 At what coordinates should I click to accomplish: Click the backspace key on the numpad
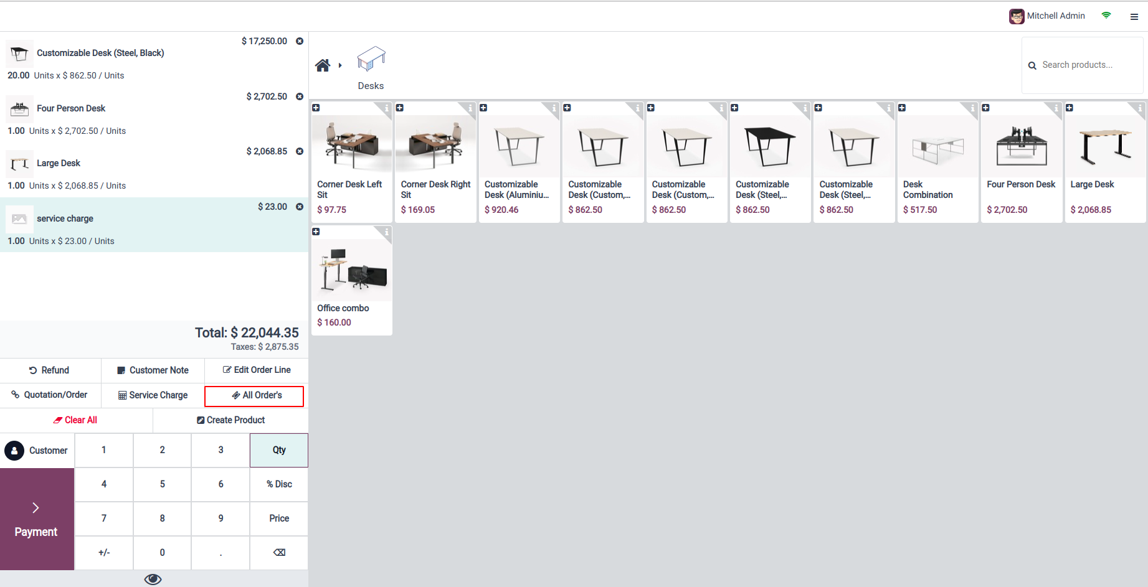pos(279,553)
